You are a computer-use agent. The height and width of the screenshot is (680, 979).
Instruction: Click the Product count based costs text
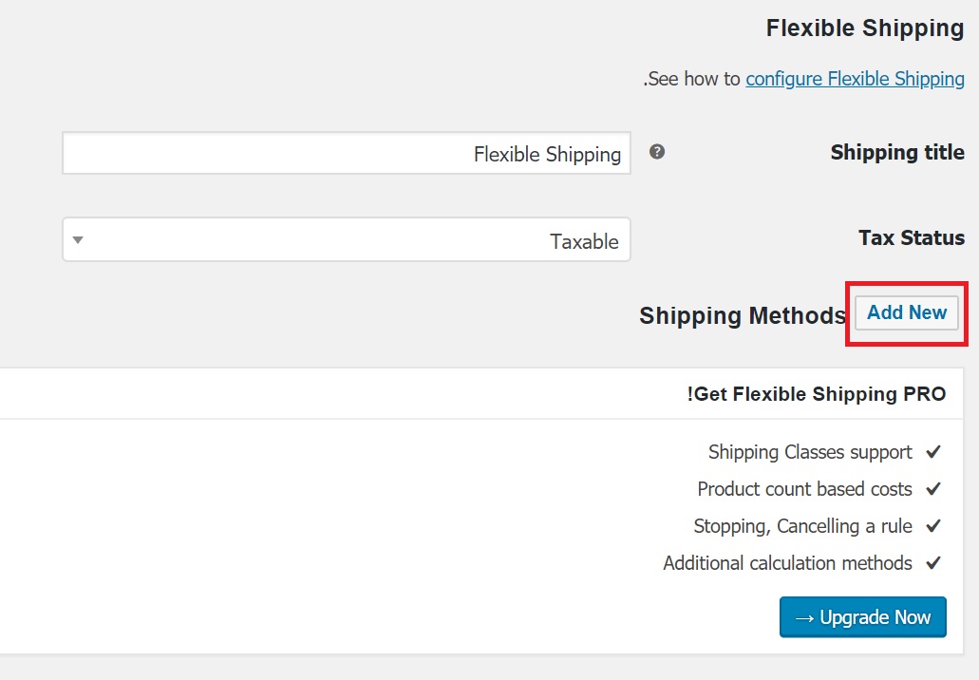click(x=805, y=489)
